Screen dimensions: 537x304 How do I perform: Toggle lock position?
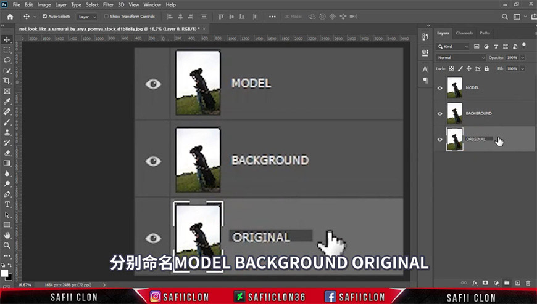coord(469,69)
